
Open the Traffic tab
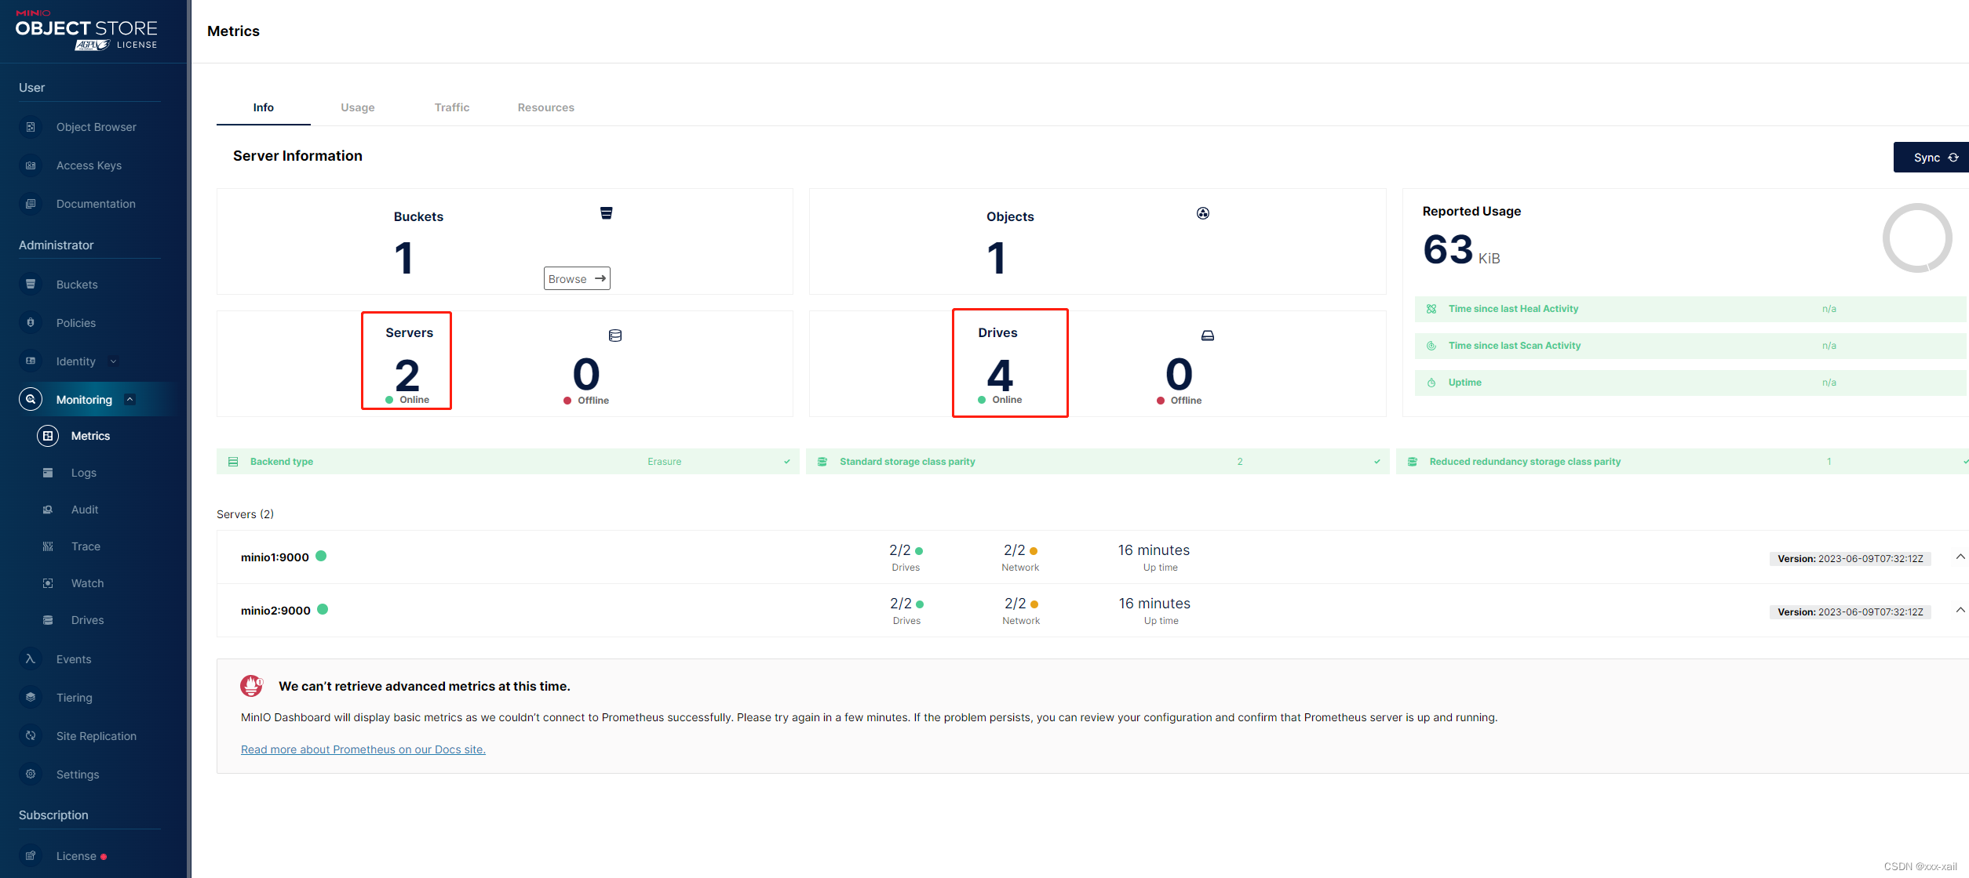pos(451,107)
